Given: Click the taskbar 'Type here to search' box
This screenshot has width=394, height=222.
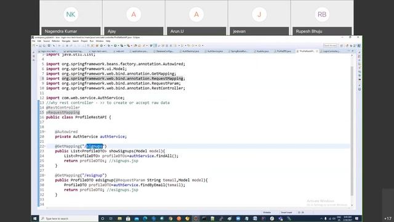Looking at the screenshot, I should 69,218.
